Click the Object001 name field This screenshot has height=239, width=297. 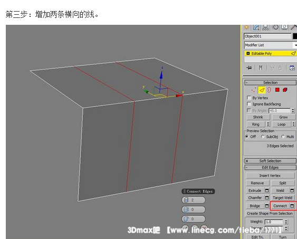click(x=267, y=36)
